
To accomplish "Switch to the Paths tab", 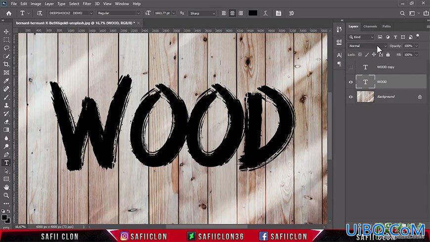I will pos(387,26).
